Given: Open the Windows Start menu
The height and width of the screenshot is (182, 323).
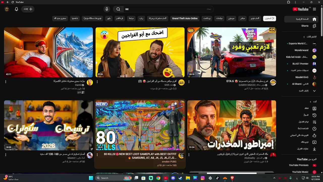Looking at the screenshot, I should point(91,178).
